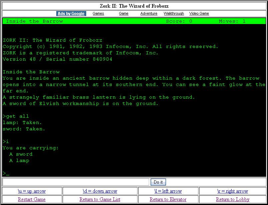
Task: Click the 'lamp: Taken.' line
Action: click(22, 123)
